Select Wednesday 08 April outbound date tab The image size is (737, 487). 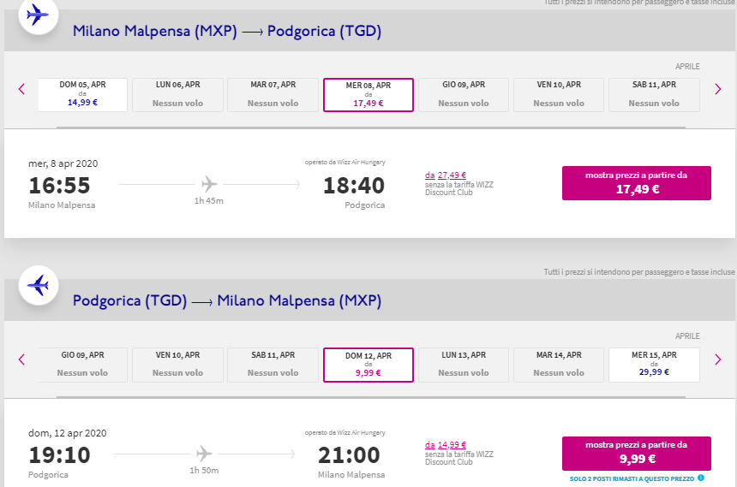coord(368,95)
